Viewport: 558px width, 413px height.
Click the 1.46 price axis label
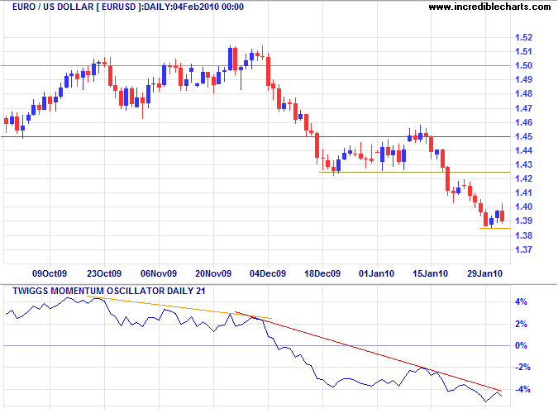[x=524, y=122]
